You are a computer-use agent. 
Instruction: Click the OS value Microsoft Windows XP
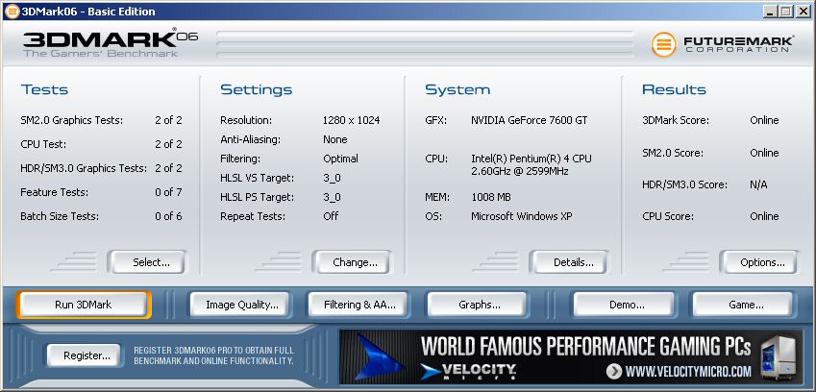(522, 216)
